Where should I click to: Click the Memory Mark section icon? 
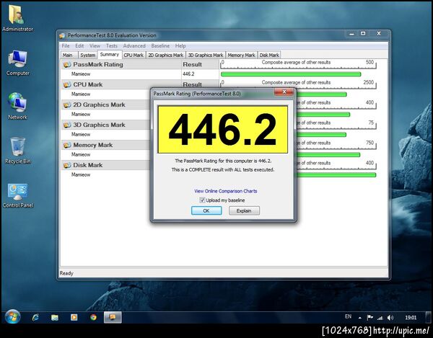pyautogui.click(x=67, y=146)
